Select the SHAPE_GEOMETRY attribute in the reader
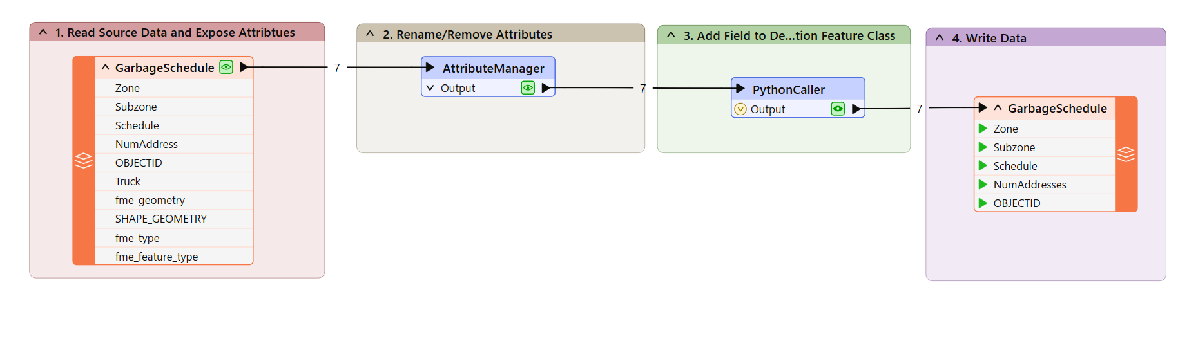1198x339 pixels. [161, 219]
